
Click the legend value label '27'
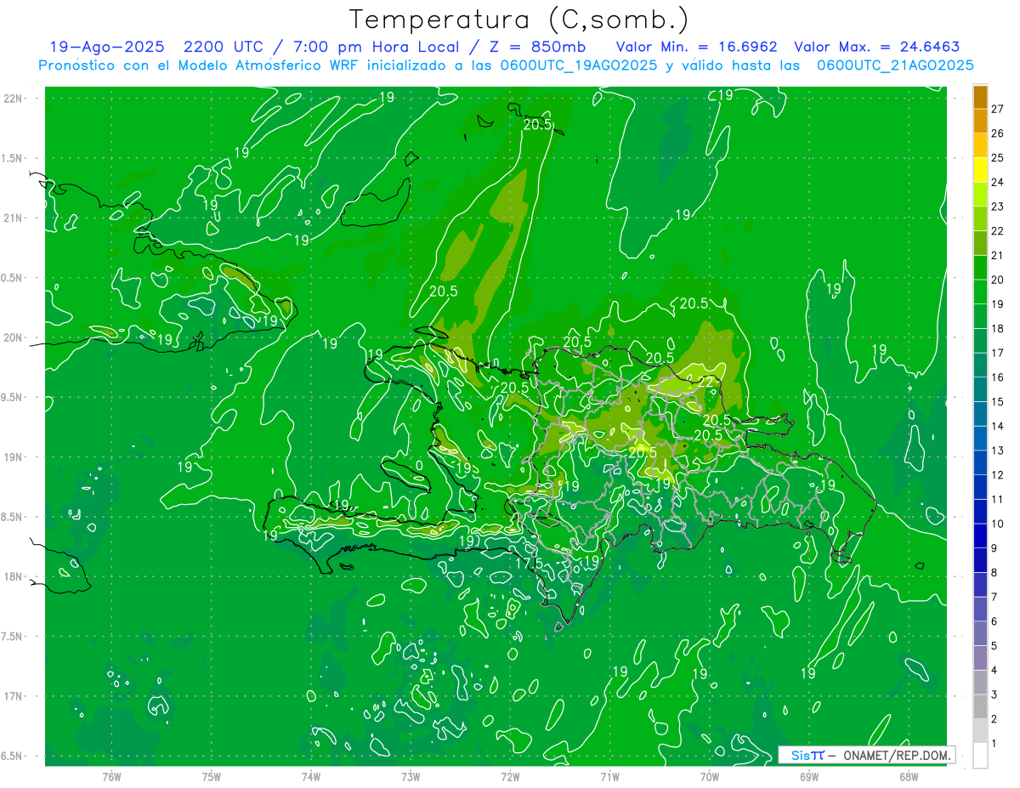point(998,109)
